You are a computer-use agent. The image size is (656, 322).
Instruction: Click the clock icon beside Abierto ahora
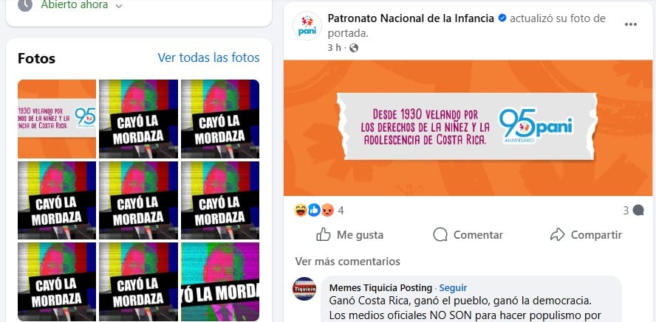(x=25, y=5)
